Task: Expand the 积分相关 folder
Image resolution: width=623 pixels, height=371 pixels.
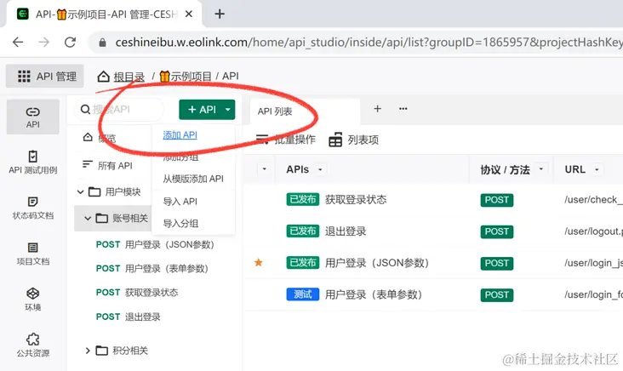Action: click(88, 351)
